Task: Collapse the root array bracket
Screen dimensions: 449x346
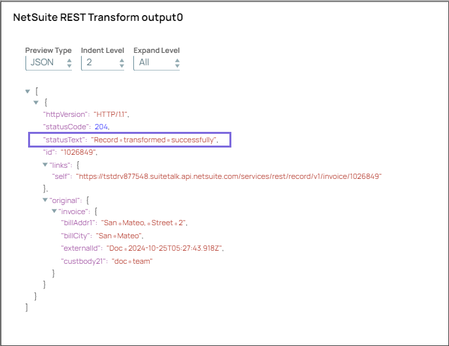Action: click(x=27, y=91)
